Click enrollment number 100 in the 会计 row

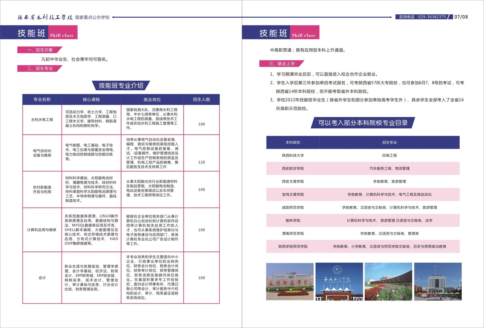pos(201,278)
